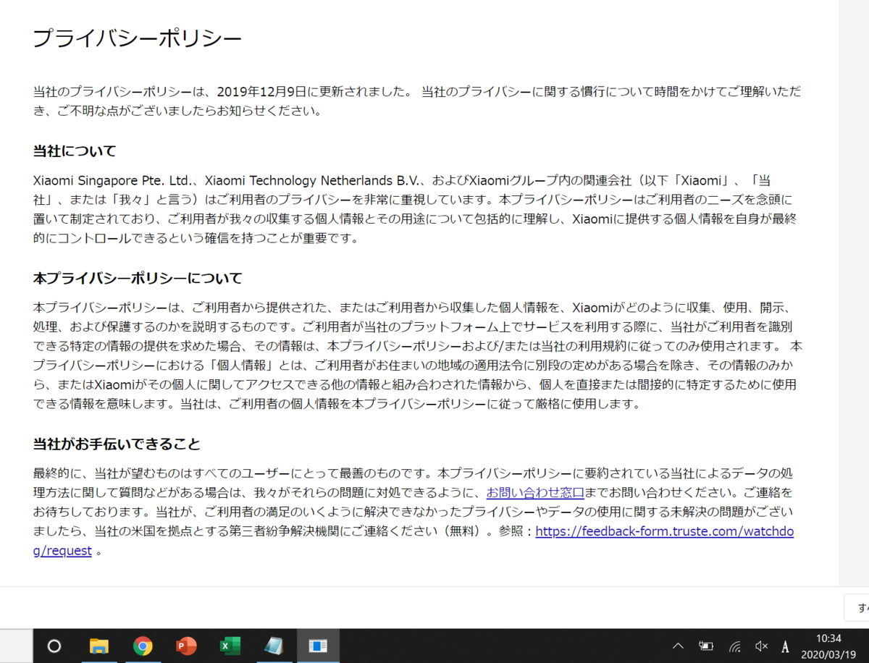Open File Explorer from the taskbar
The image size is (869, 663).
point(98,646)
